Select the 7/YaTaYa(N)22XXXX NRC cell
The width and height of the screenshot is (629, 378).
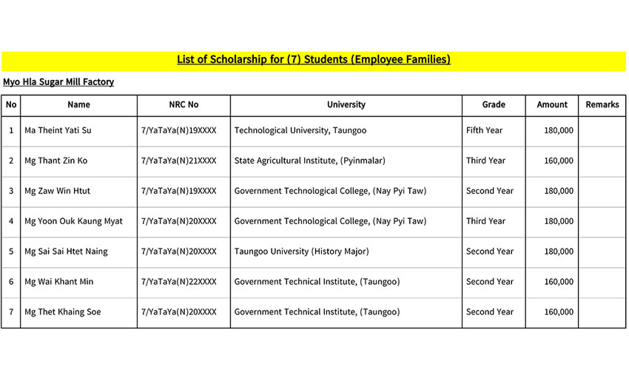pos(179,282)
